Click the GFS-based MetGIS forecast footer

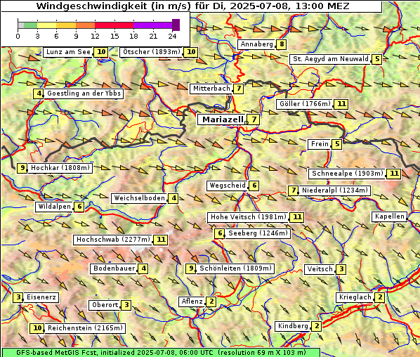(161, 353)
